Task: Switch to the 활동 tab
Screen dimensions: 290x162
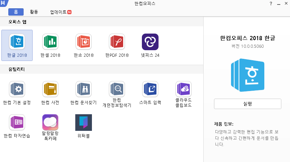Action: pyautogui.click(x=34, y=12)
